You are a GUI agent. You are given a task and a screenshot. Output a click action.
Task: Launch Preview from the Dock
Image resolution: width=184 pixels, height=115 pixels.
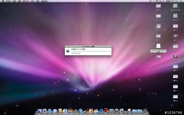(x=122, y=111)
